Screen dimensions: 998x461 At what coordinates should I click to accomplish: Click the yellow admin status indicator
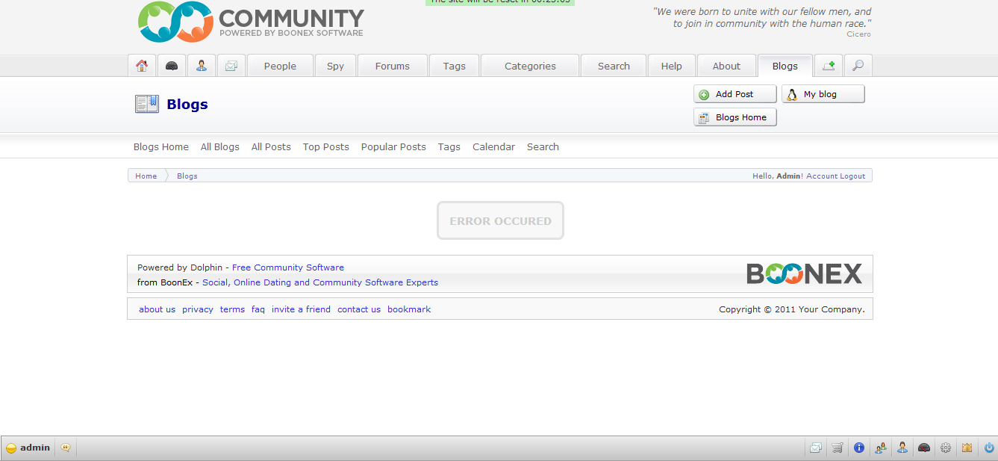click(x=11, y=448)
